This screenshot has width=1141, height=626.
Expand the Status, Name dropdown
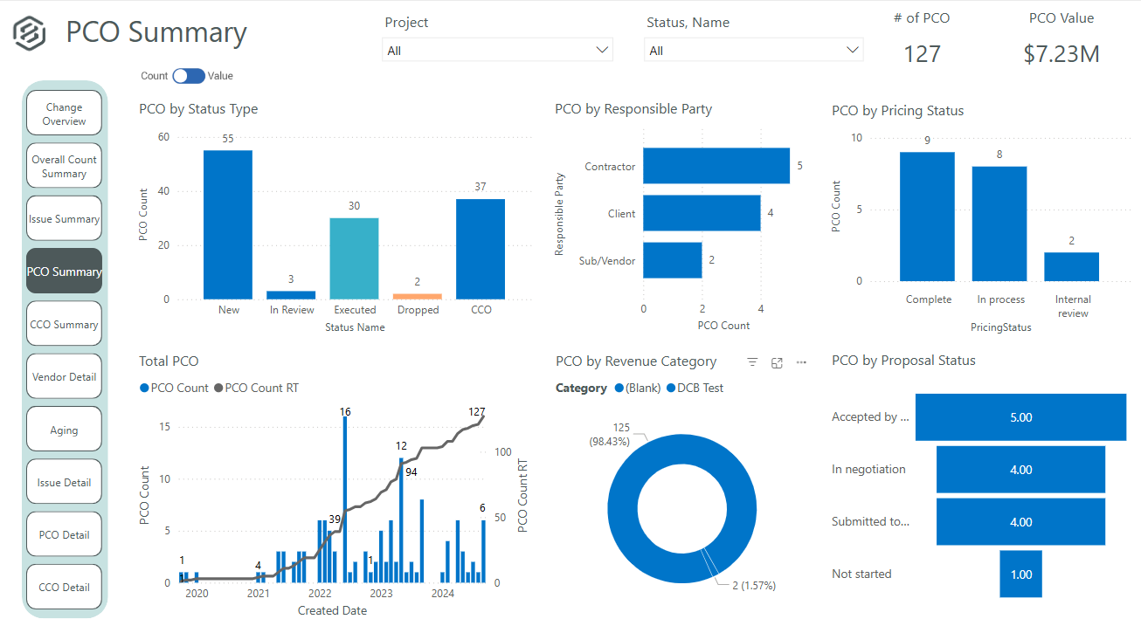click(754, 51)
